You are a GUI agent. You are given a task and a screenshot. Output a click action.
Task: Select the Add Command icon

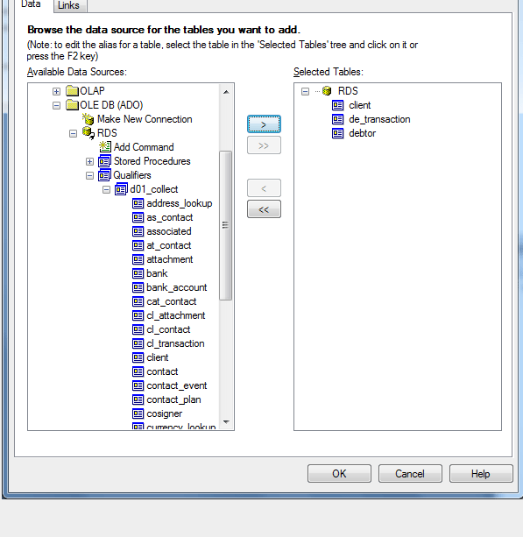[105, 147]
